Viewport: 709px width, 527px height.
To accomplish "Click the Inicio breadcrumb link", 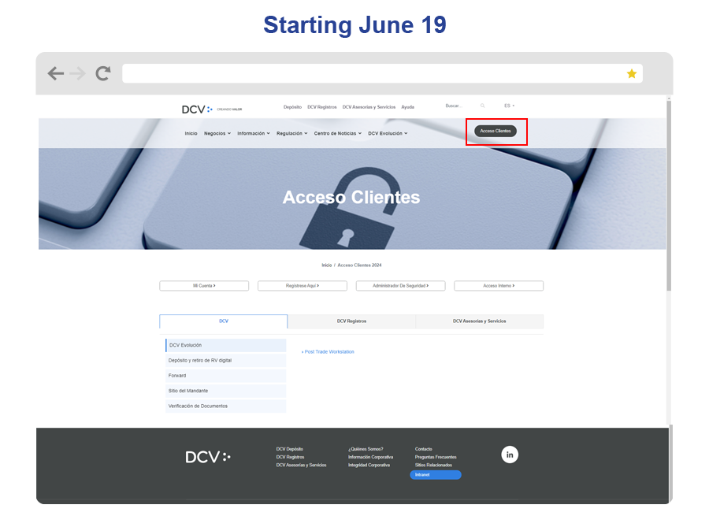I will 326,265.
